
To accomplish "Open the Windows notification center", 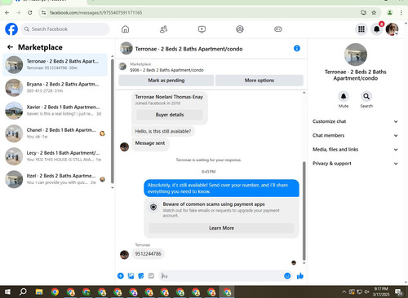I will pos(399,292).
